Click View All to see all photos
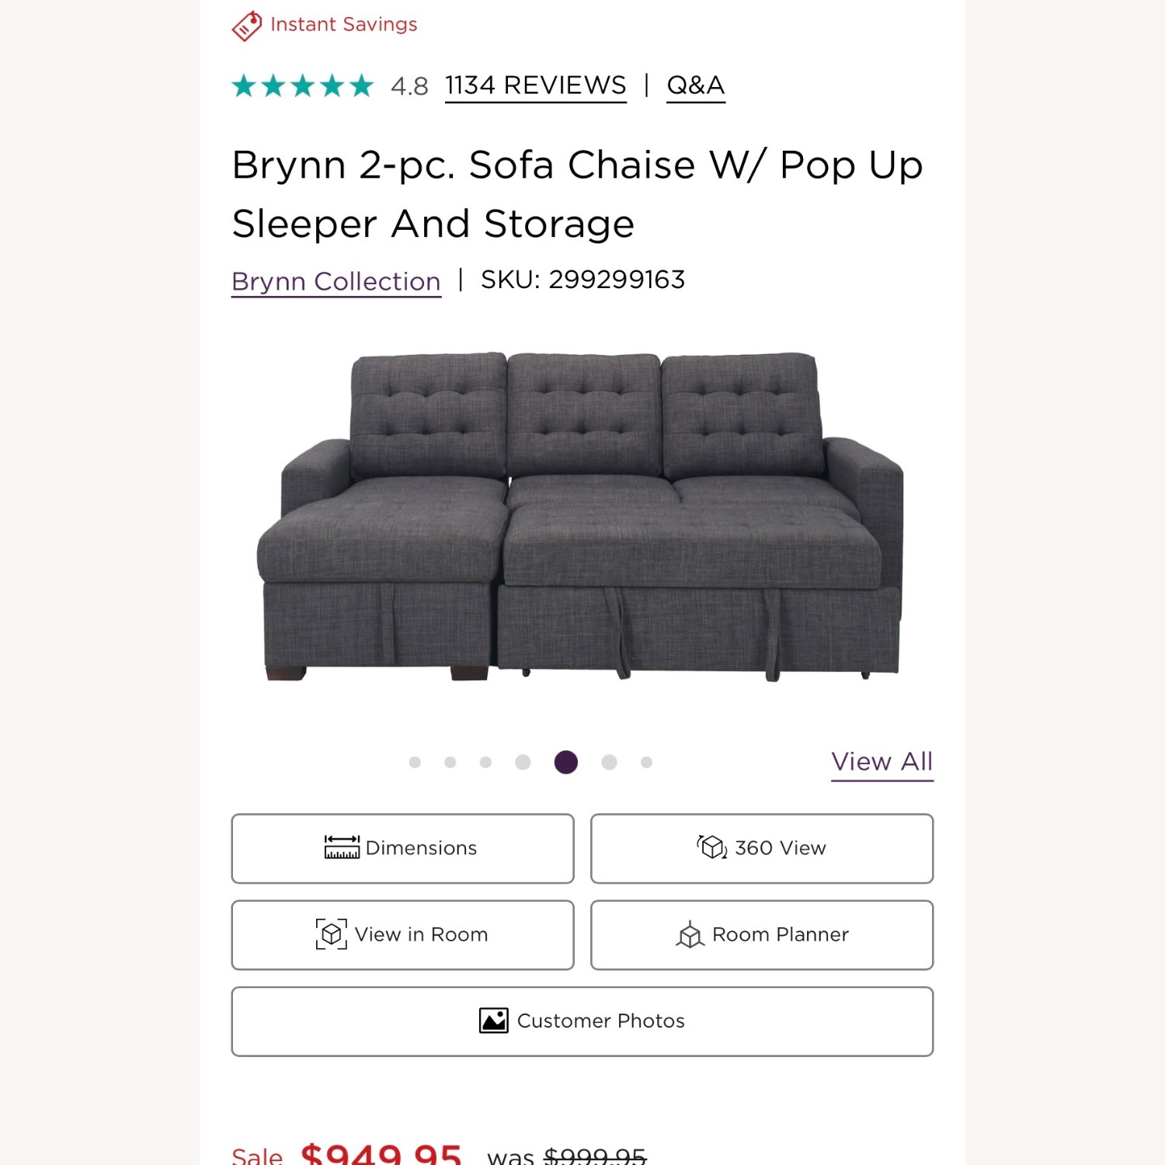Image resolution: width=1165 pixels, height=1165 pixels. click(882, 762)
